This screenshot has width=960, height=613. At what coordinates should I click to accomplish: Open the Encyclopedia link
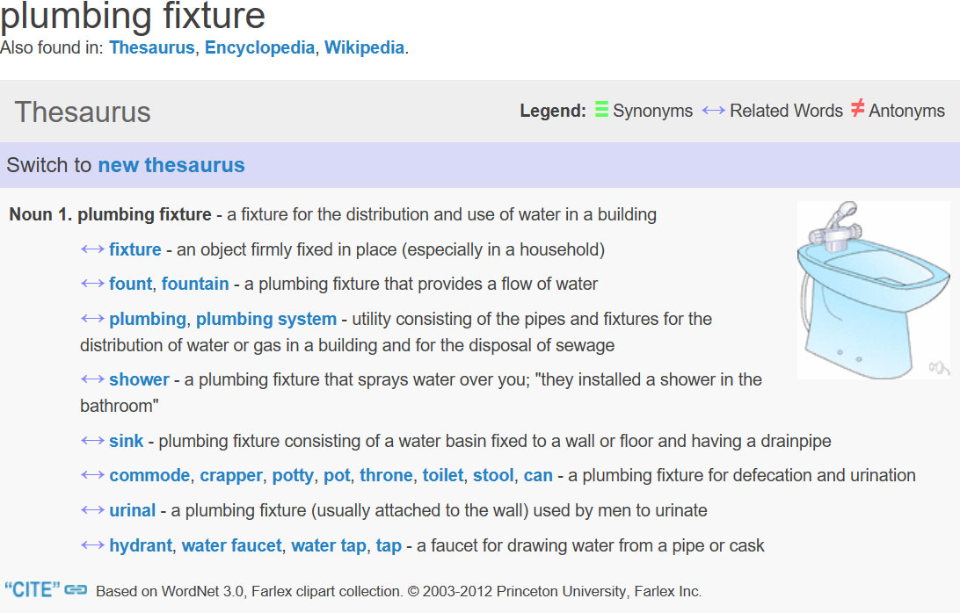point(259,47)
